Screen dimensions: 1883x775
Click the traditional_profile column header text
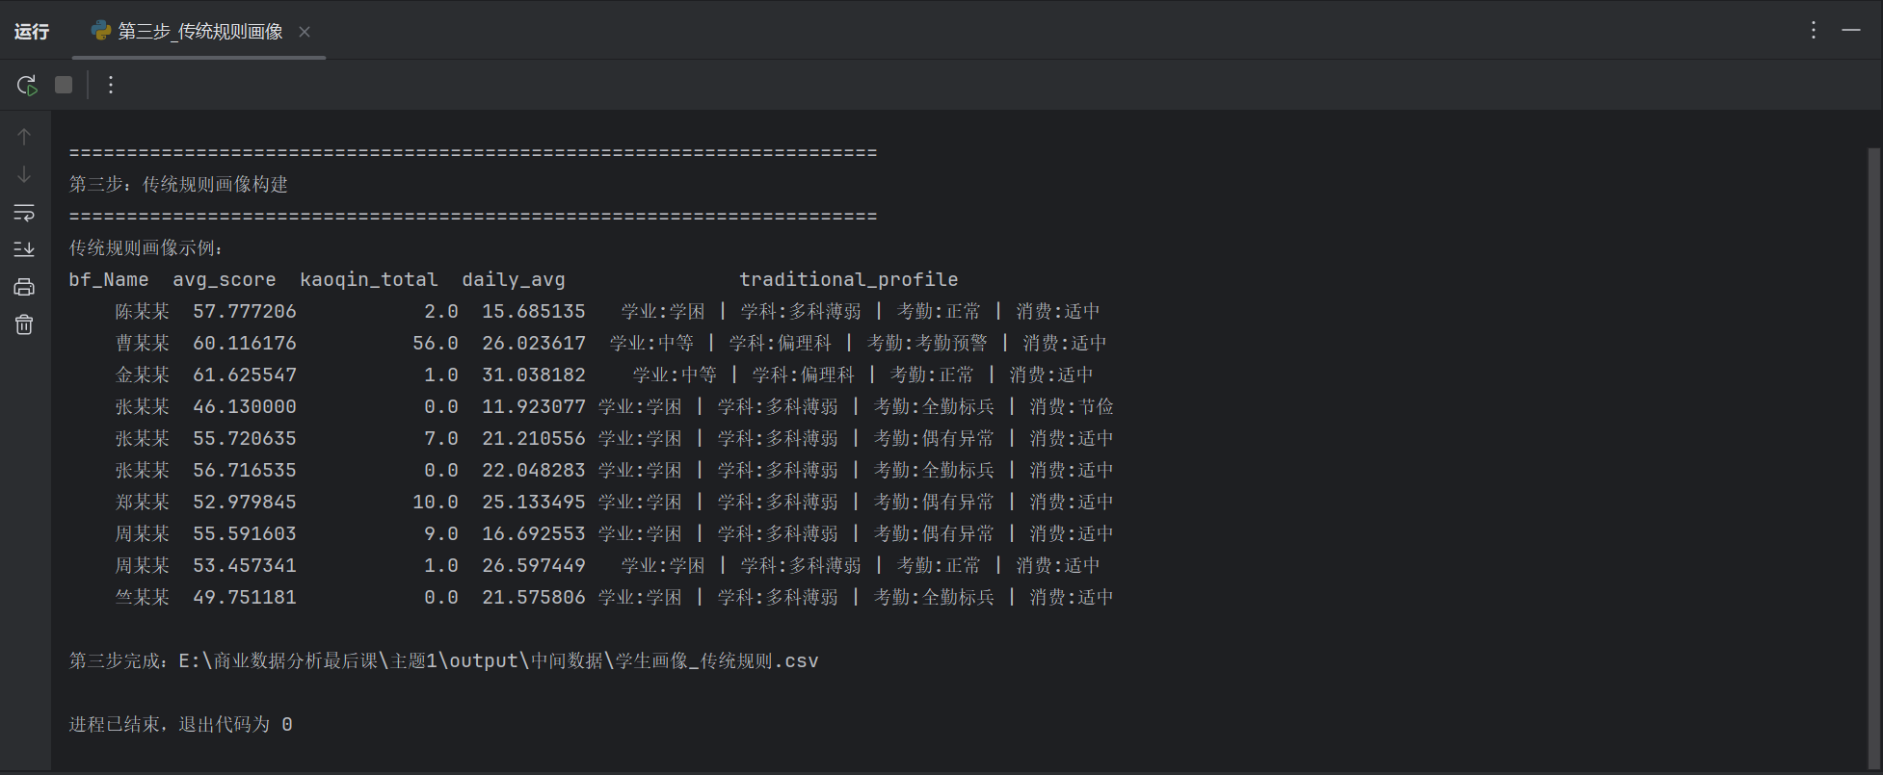click(x=849, y=279)
